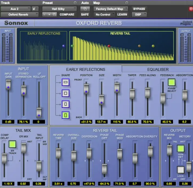This screenshot has width=193, height=188.
Task: Click the orange ball in Reverb Tail display
Action: (139, 46)
